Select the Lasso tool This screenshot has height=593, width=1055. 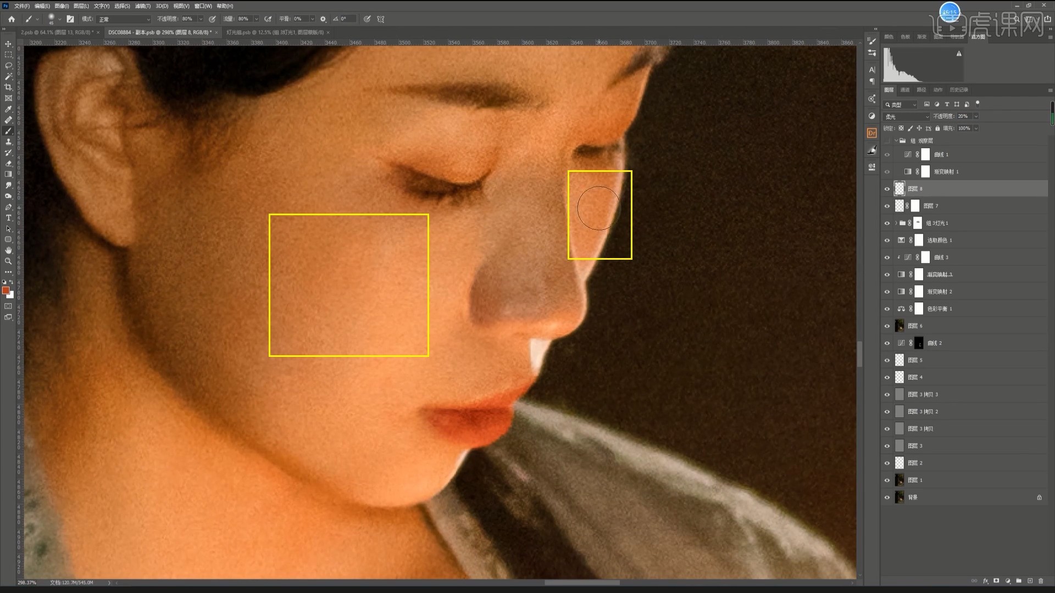pos(8,65)
